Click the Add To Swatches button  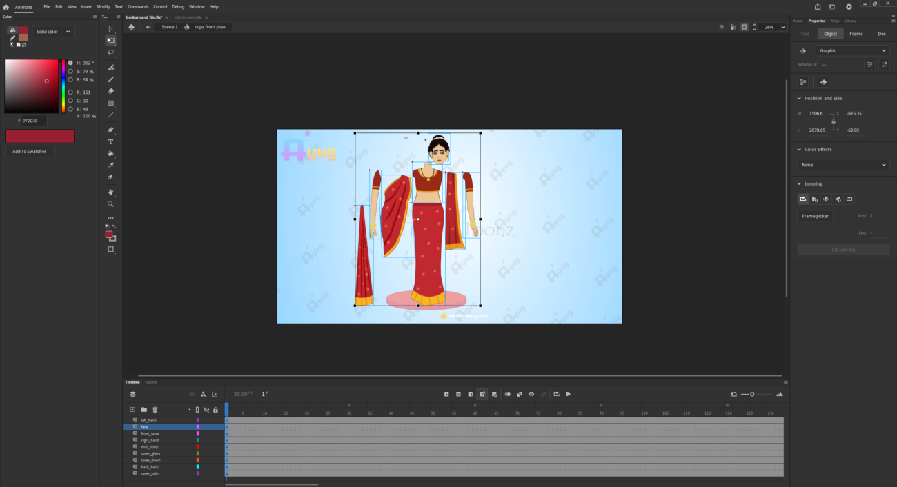pyautogui.click(x=30, y=152)
